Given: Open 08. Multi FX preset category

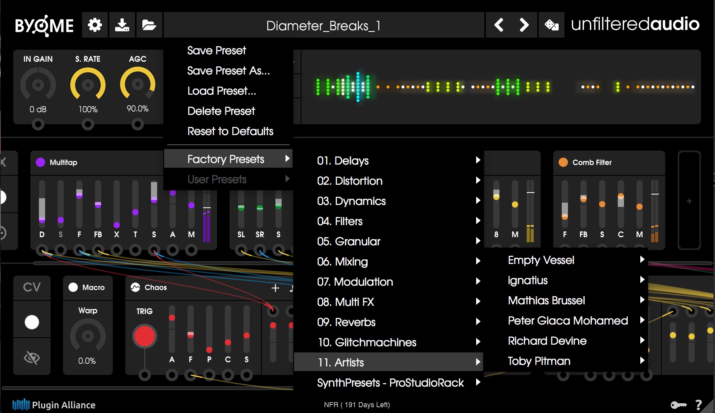Looking at the screenshot, I should (x=389, y=302).
